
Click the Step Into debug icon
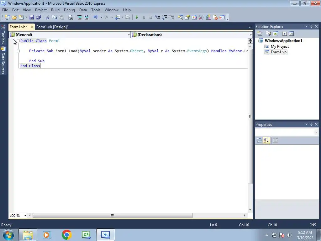pos(157,18)
